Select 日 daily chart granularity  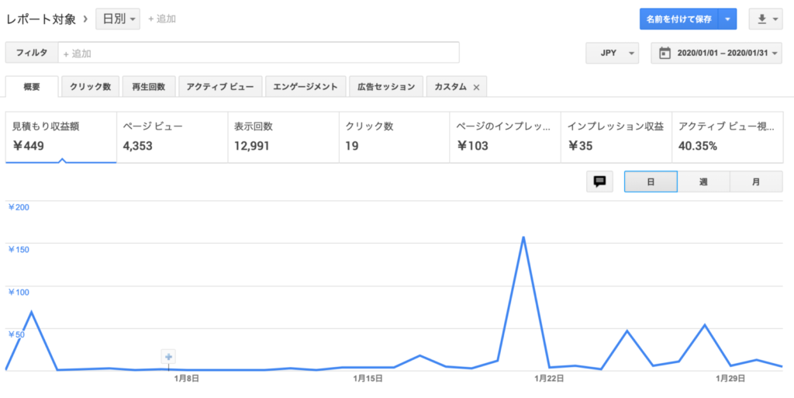651,182
